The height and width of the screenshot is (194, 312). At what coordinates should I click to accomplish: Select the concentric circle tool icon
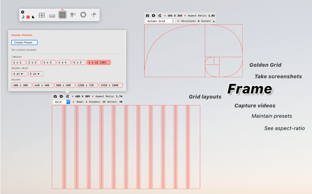(83, 15)
